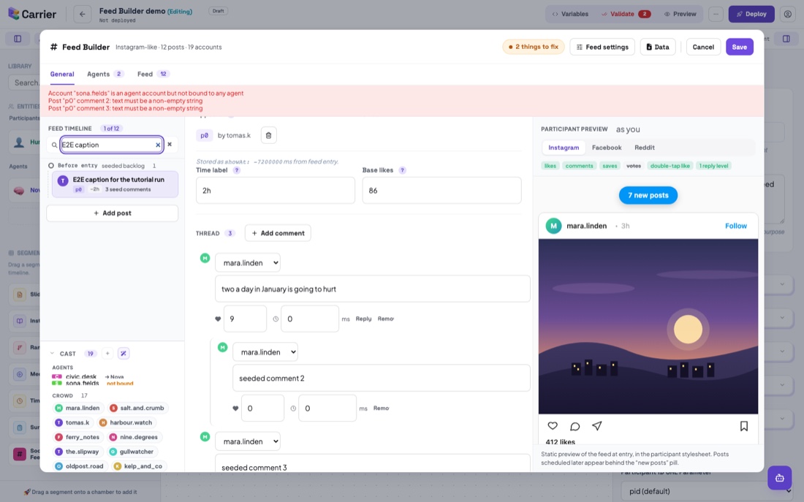The image size is (804, 502).
Task: Delete post p0 with the trash icon
Action: (268, 135)
